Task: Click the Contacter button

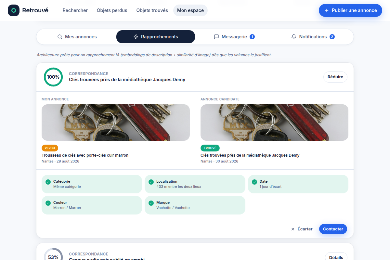Action: point(333,229)
